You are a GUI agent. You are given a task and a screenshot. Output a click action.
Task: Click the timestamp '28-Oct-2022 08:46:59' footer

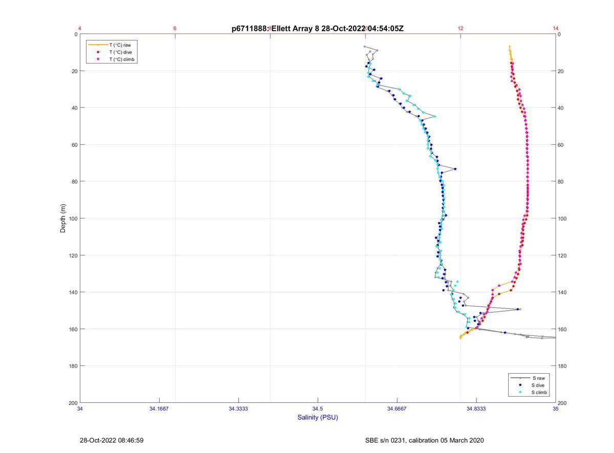(112, 440)
